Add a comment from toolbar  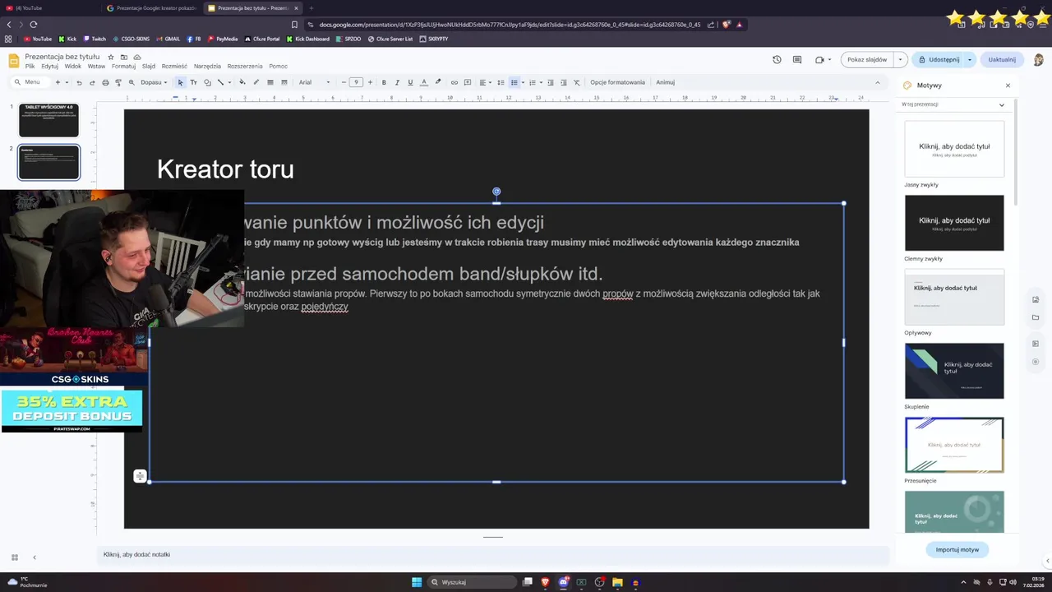click(x=468, y=82)
